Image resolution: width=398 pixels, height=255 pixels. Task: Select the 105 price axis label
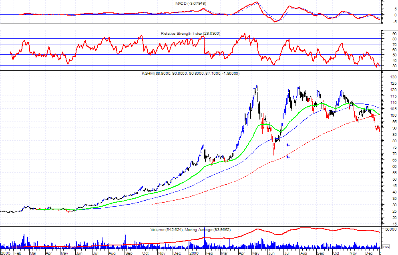(x=394, y=109)
